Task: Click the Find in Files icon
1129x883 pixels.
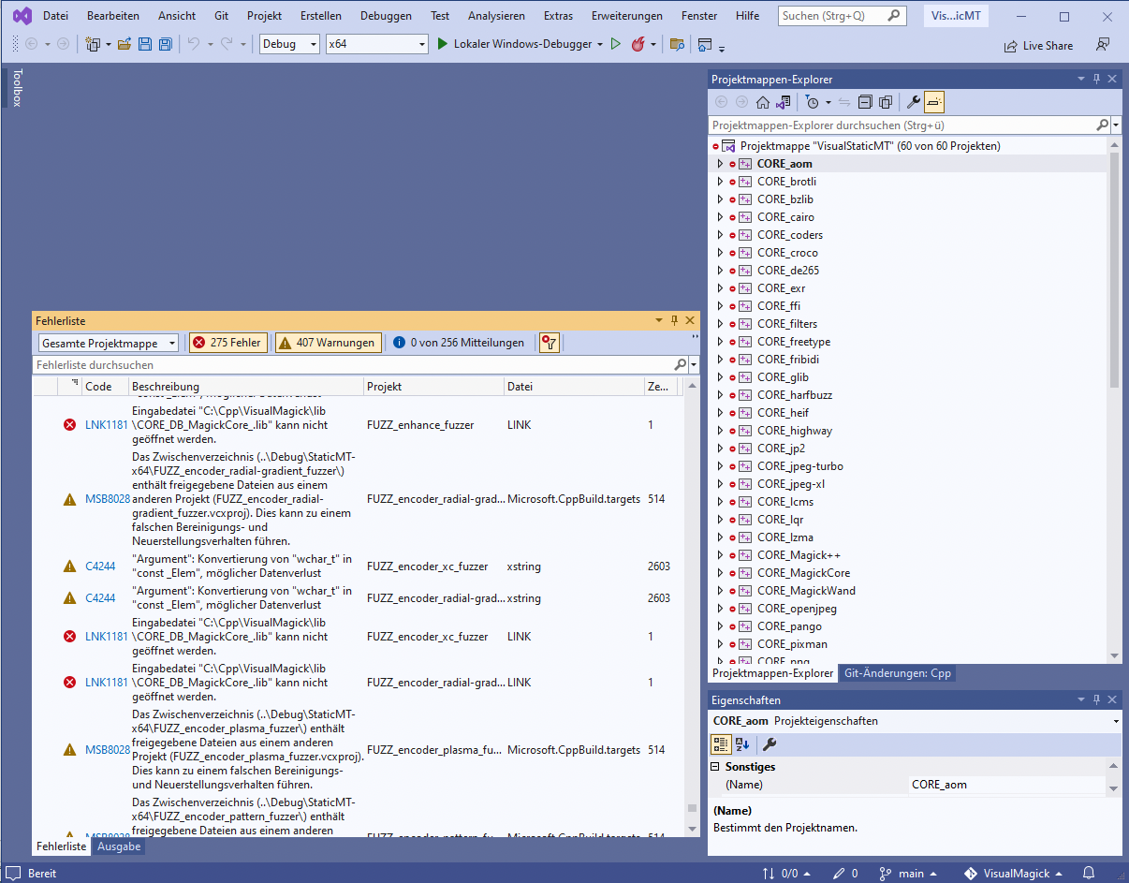Action: pos(677,44)
